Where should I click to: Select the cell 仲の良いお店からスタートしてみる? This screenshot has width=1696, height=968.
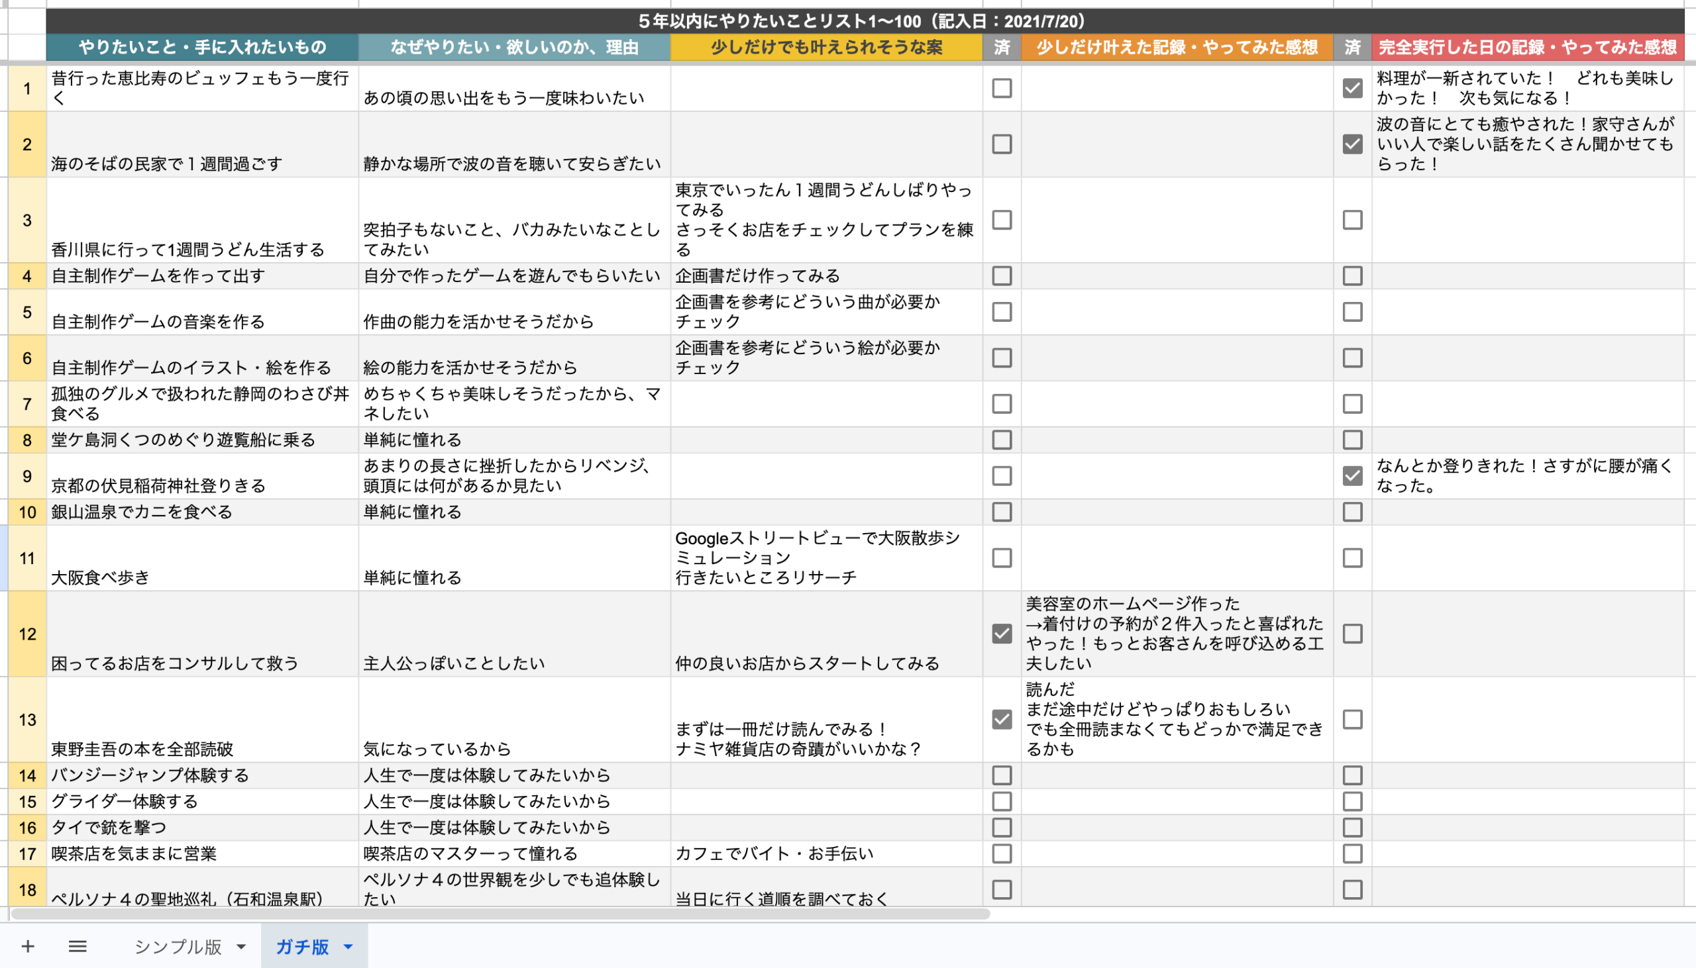click(826, 633)
